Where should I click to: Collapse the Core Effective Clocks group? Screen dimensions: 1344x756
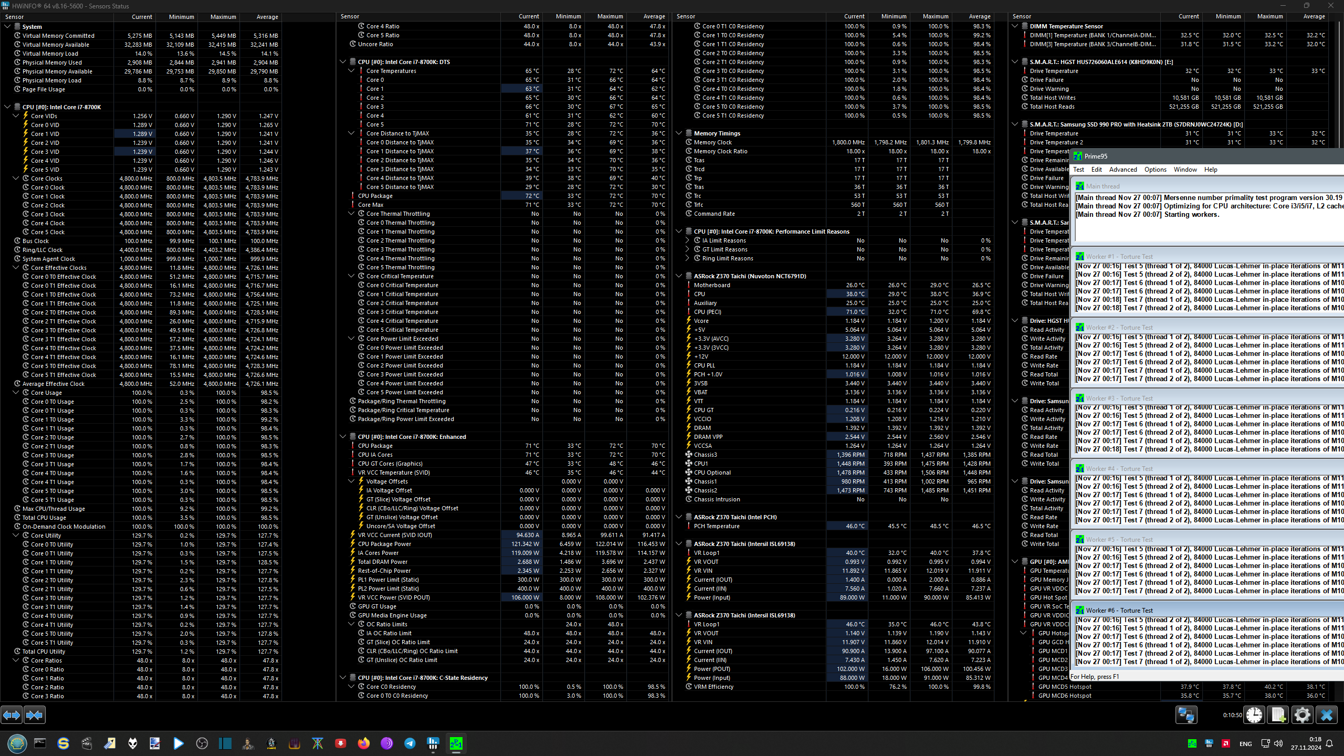click(x=16, y=268)
